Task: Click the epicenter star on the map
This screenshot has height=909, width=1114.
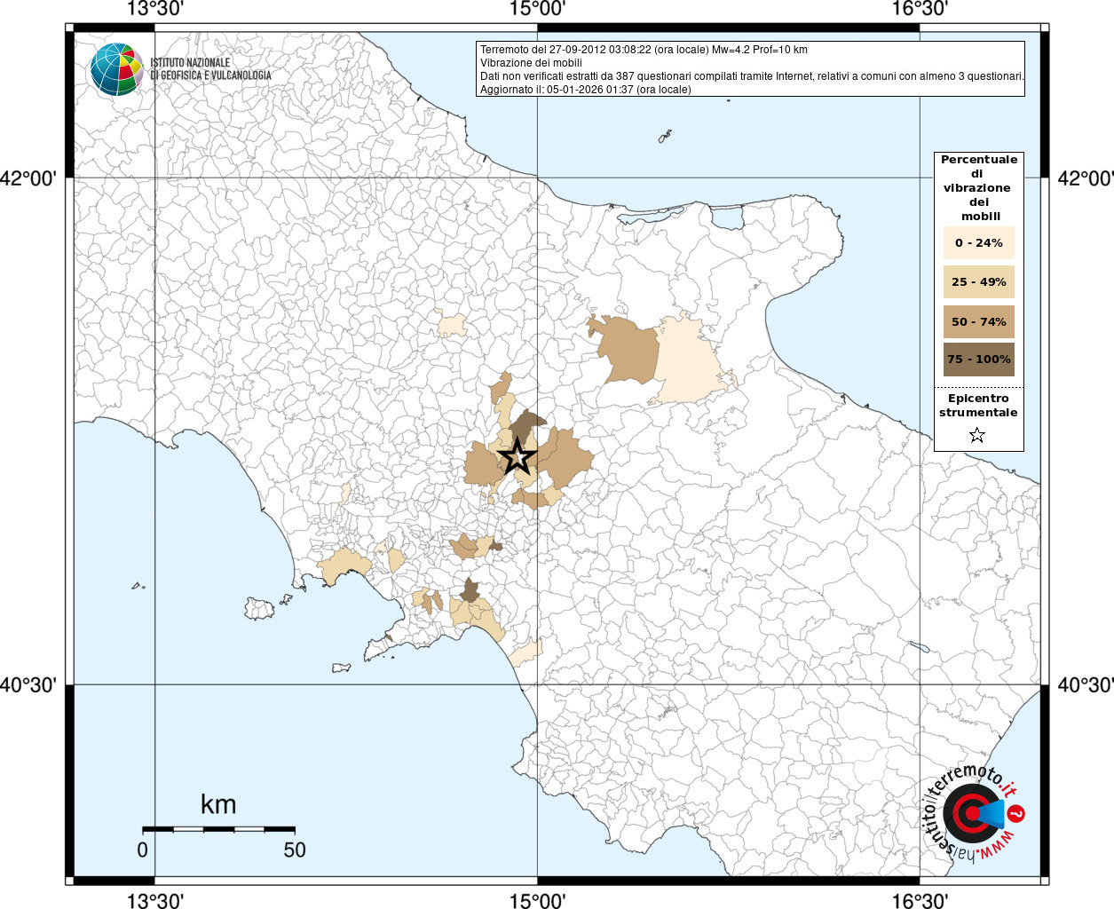Action: [x=517, y=458]
